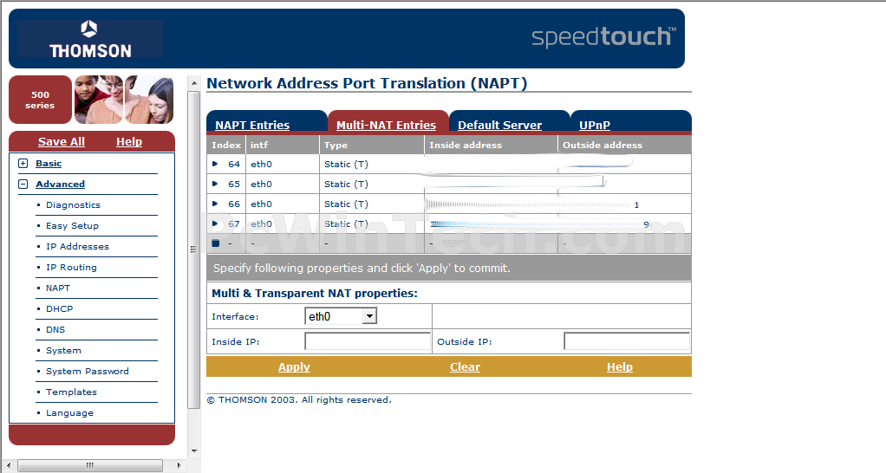
Task: Click the family photo thumbnail in sidebar
Action: pos(124,100)
